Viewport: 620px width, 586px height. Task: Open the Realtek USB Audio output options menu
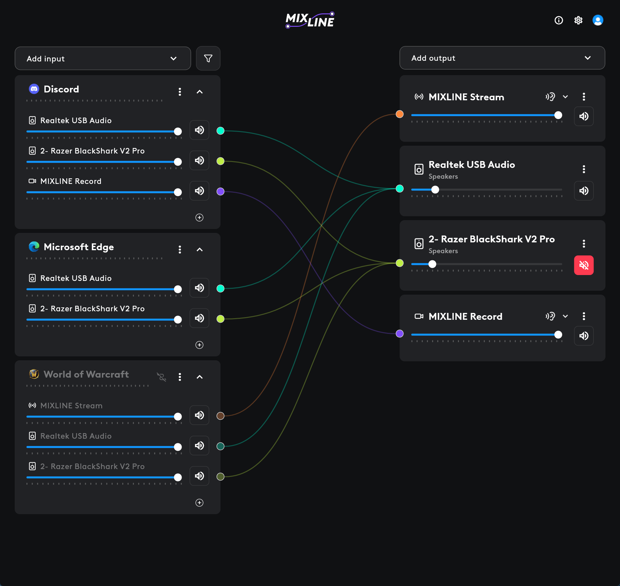(x=583, y=169)
